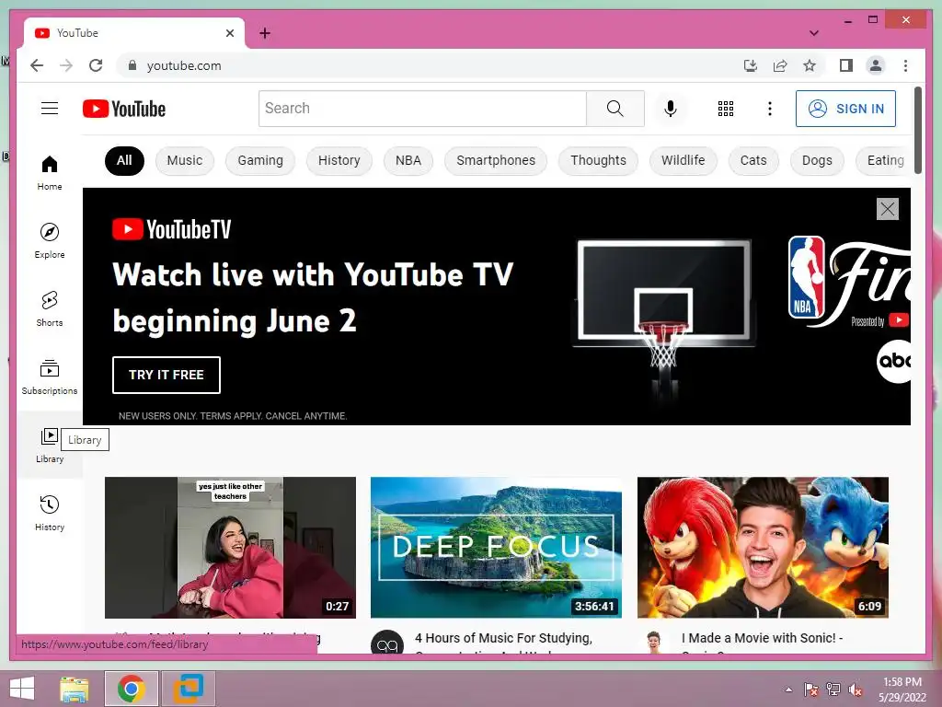Select the Music filter chip

[184, 160]
